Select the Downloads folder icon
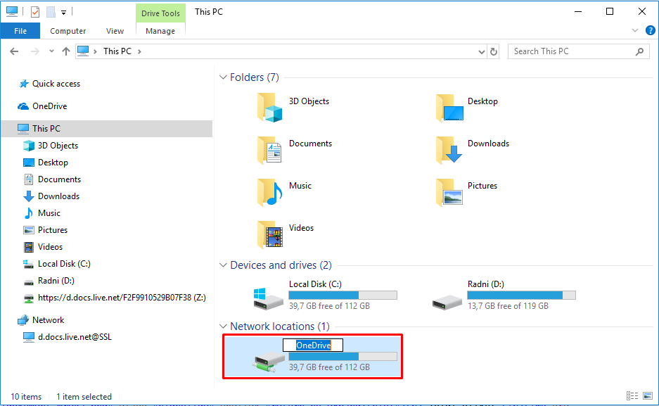Viewport: 659px width, 406px height. 449,150
